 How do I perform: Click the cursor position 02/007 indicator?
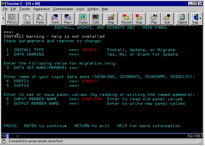[195, 136]
